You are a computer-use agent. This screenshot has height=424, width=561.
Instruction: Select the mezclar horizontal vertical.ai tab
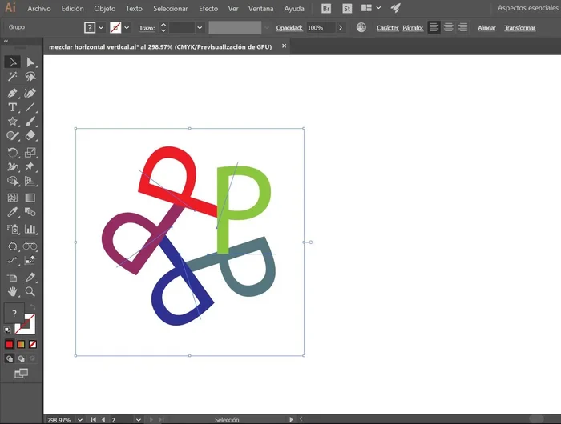pyautogui.click(x=160, y=46)
